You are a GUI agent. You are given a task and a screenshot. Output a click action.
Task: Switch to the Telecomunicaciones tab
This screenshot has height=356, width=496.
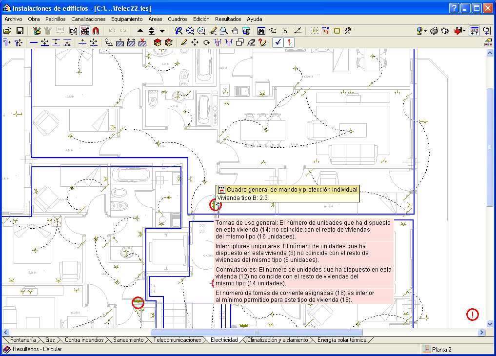177,340
